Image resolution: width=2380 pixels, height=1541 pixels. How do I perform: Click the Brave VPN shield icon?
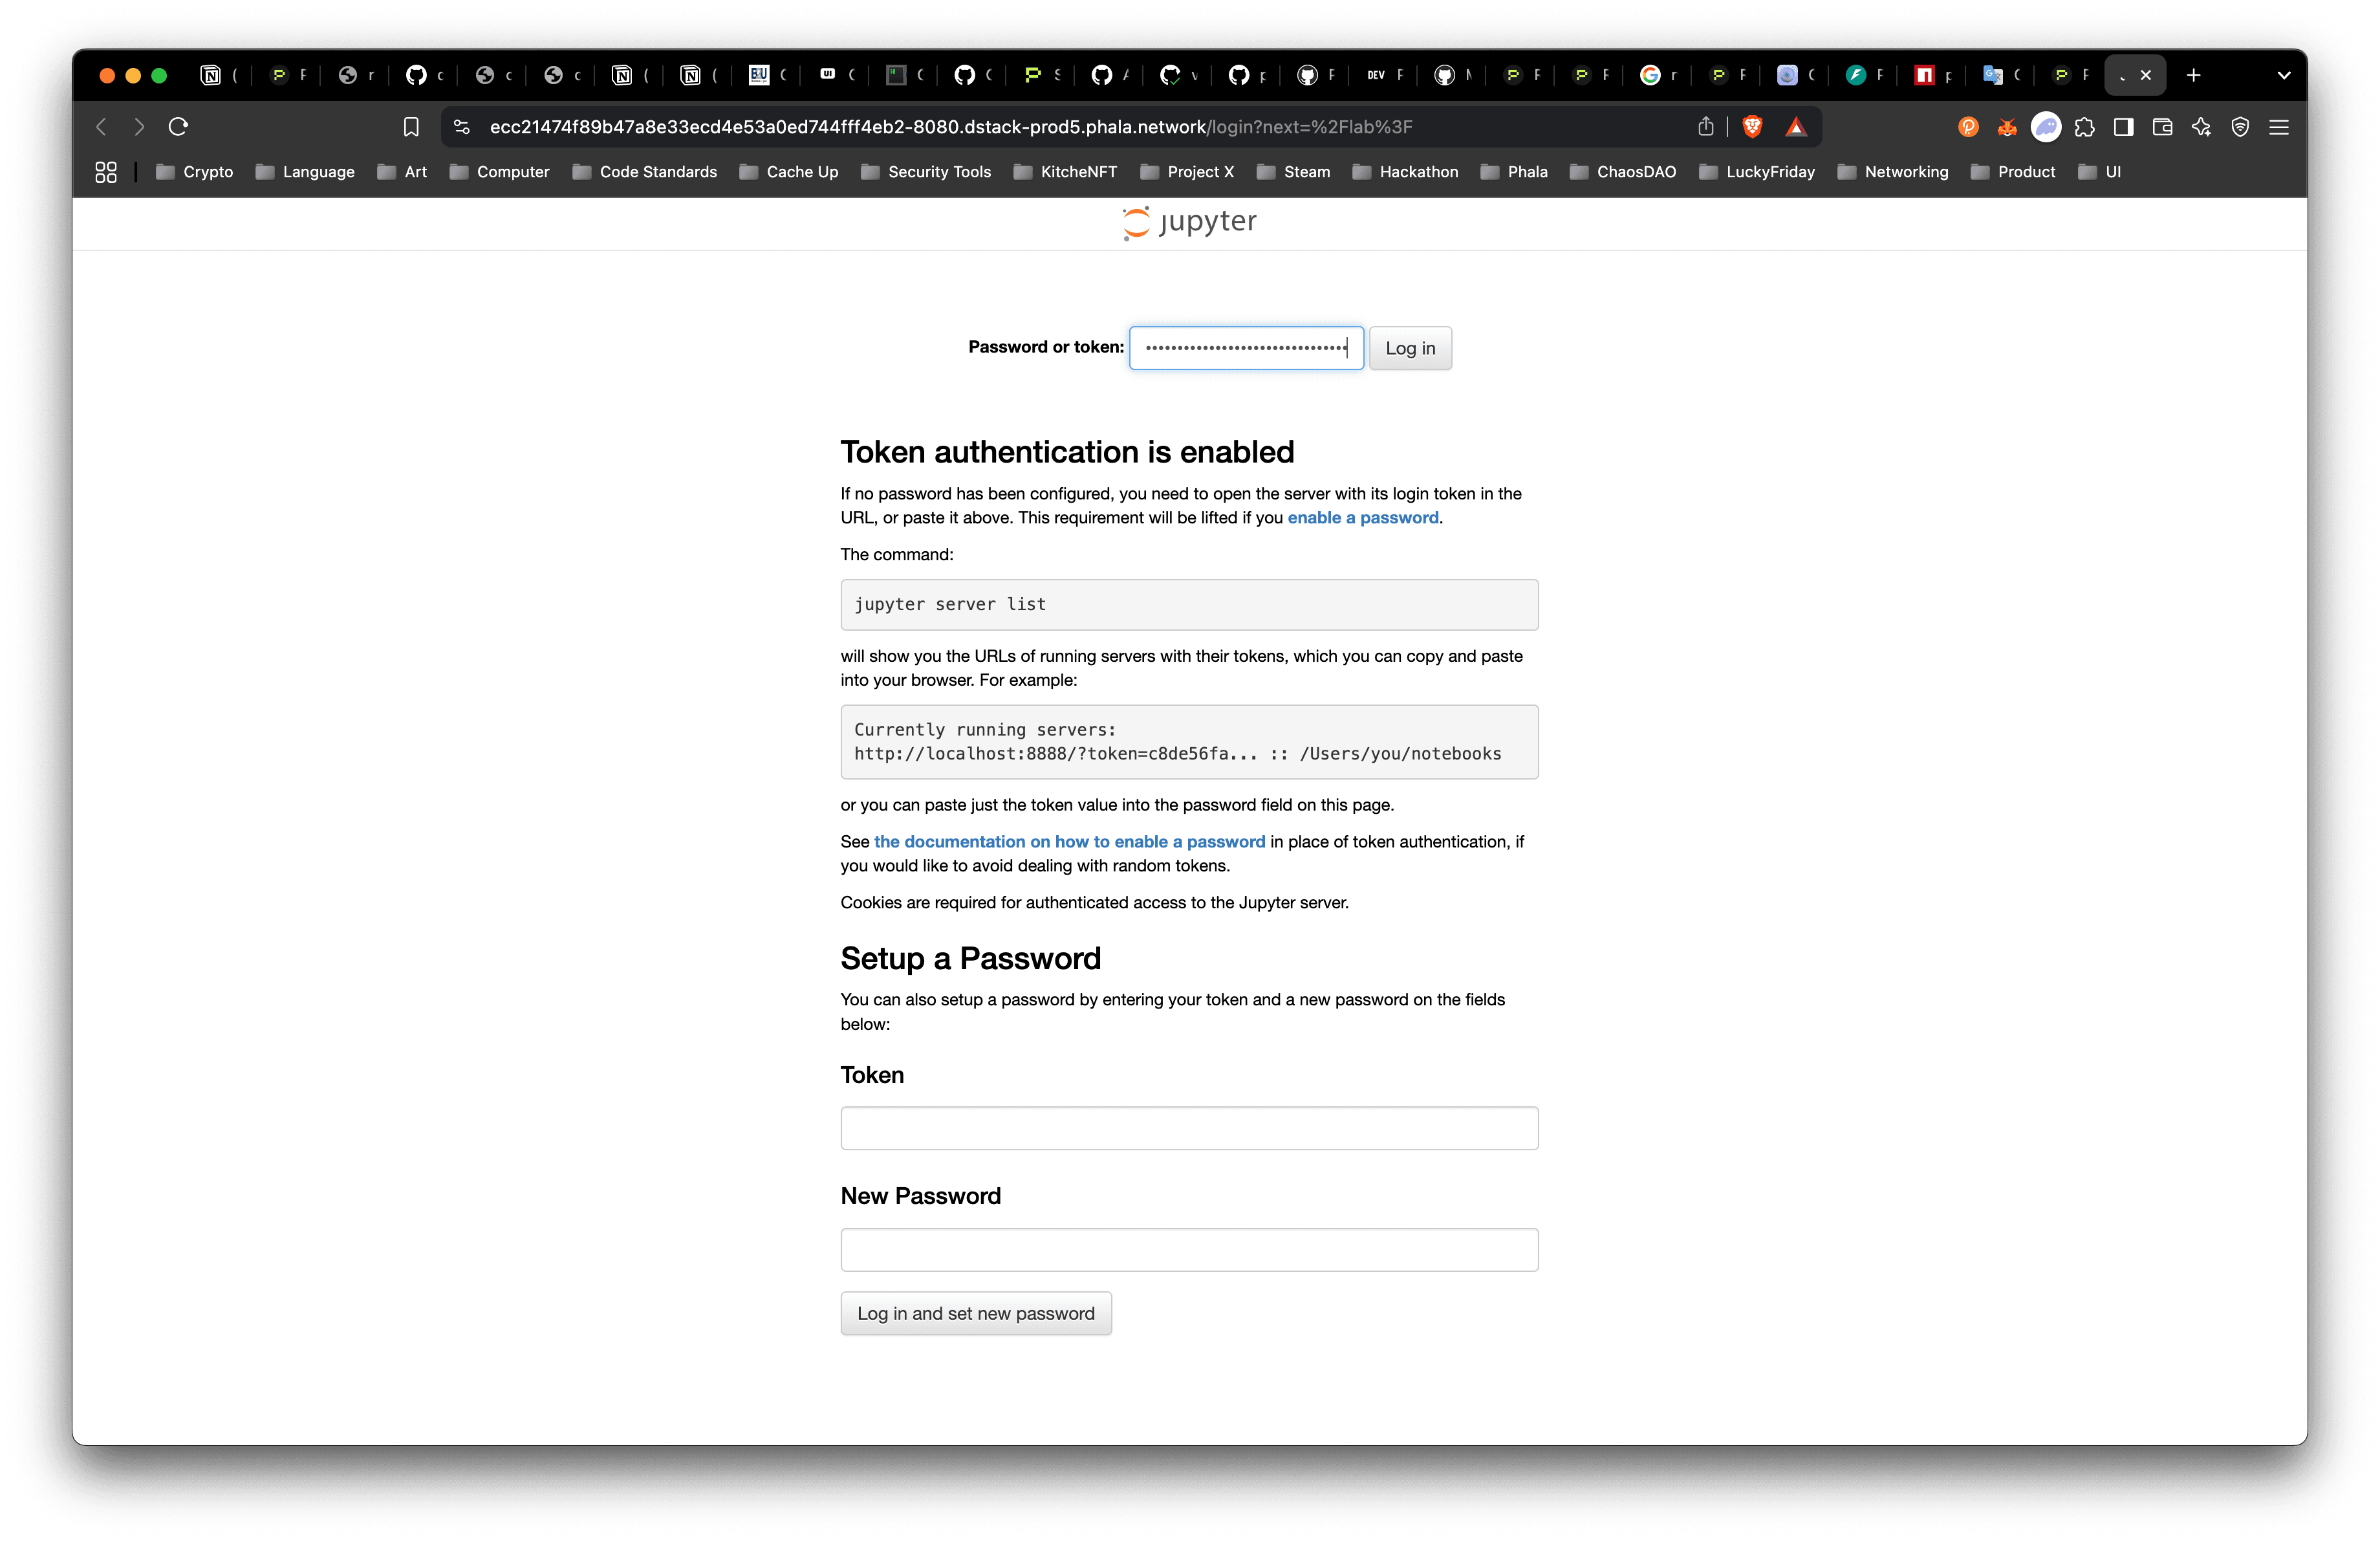point(2240,127)
